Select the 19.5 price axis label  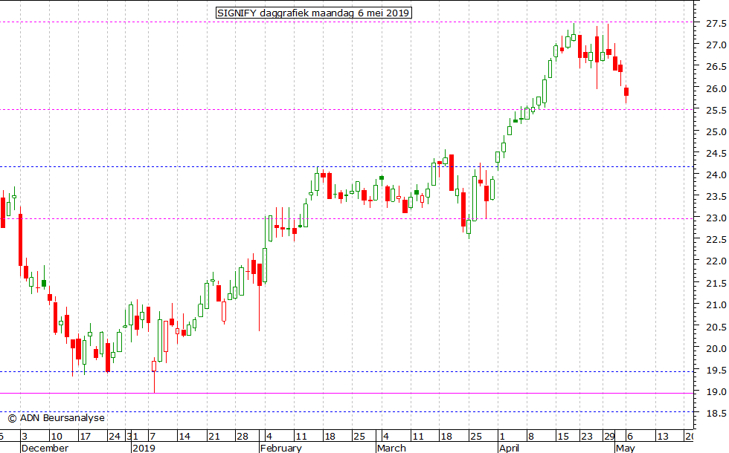coord(716,371)
